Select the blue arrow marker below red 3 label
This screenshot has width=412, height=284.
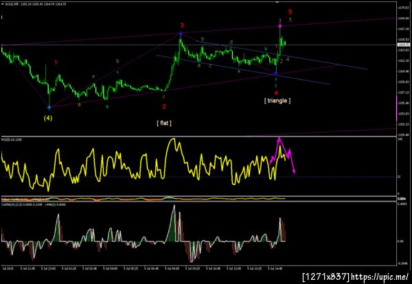coord(181,33)
